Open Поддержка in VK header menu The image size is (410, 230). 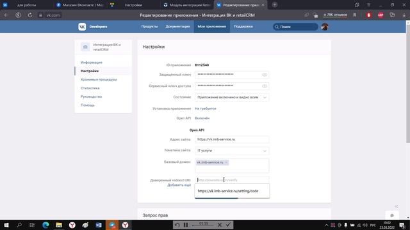[x=243, y=27]
